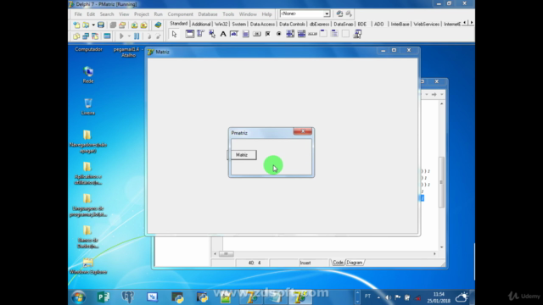
Task: Click the Toggle Form/Unit toolbar icon
Action: click(95, 36)
